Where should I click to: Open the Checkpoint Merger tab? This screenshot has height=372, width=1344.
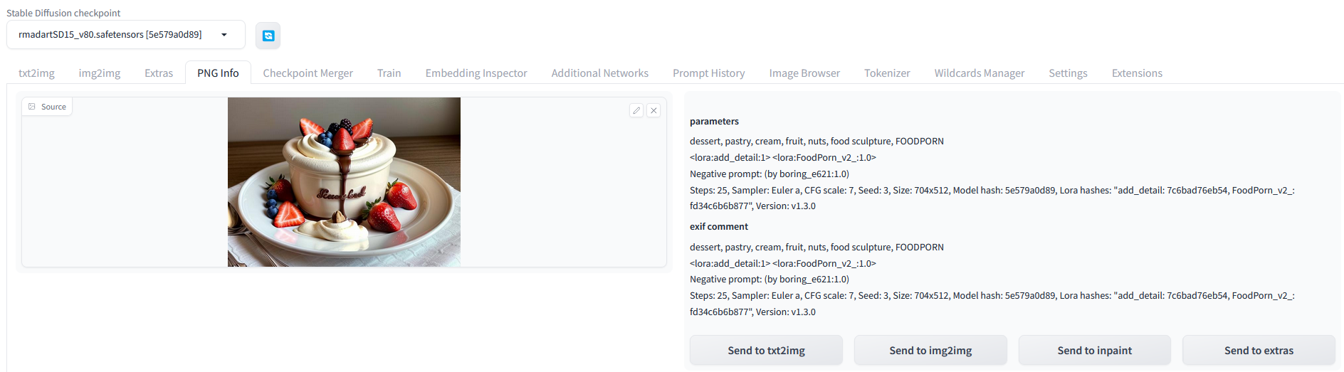click(308, 73)
